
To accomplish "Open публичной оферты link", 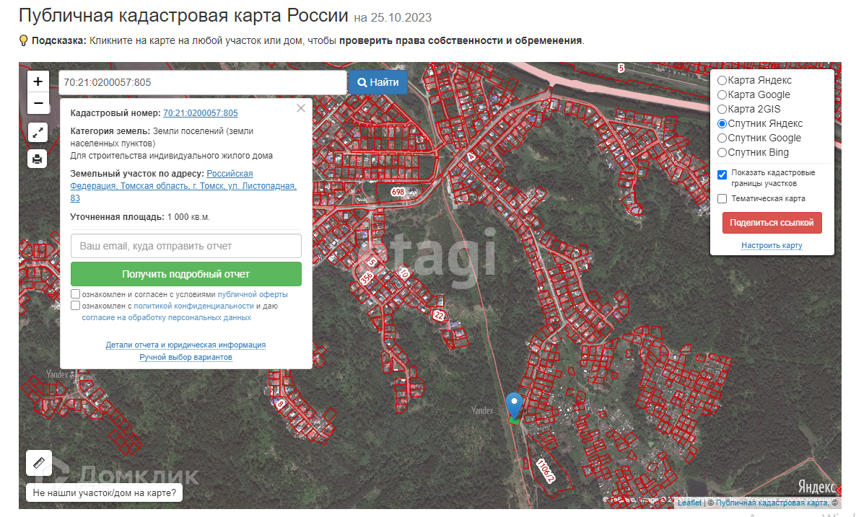I will pyautogui.click(x=252, y=294).
